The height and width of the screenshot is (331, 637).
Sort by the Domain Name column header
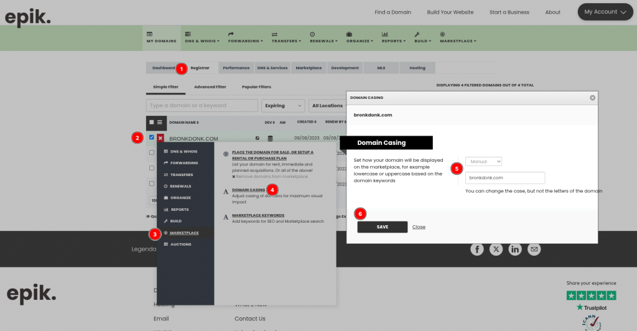click(184, 122)
